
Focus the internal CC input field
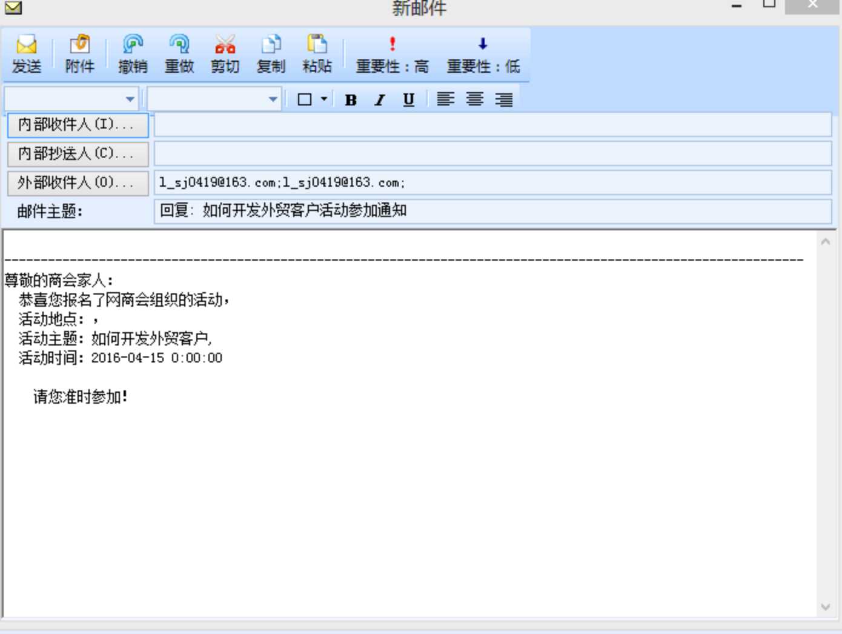492,154
